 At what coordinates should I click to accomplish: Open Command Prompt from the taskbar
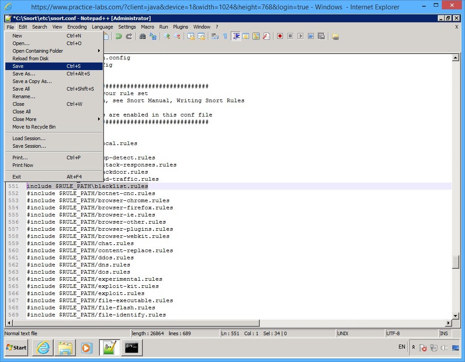click(x=132, y=348)
